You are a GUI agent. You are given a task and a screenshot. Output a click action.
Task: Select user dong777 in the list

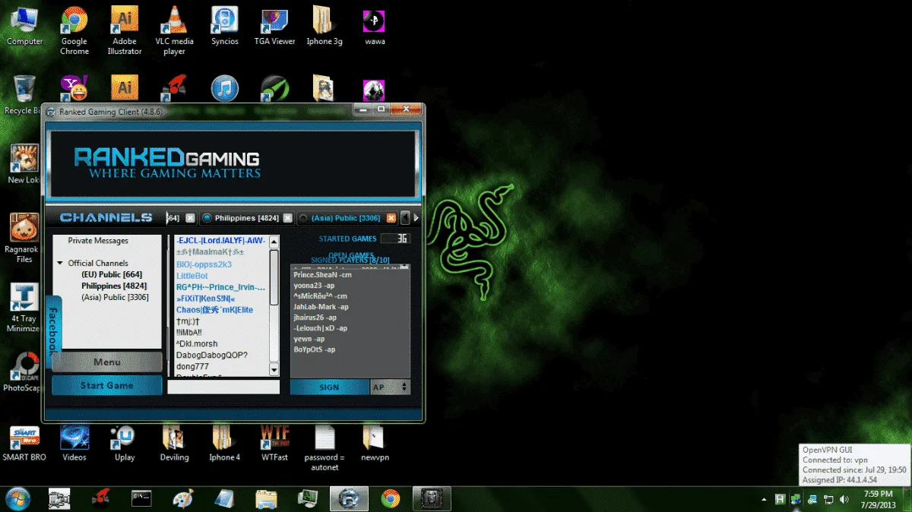tap(192, 367)
